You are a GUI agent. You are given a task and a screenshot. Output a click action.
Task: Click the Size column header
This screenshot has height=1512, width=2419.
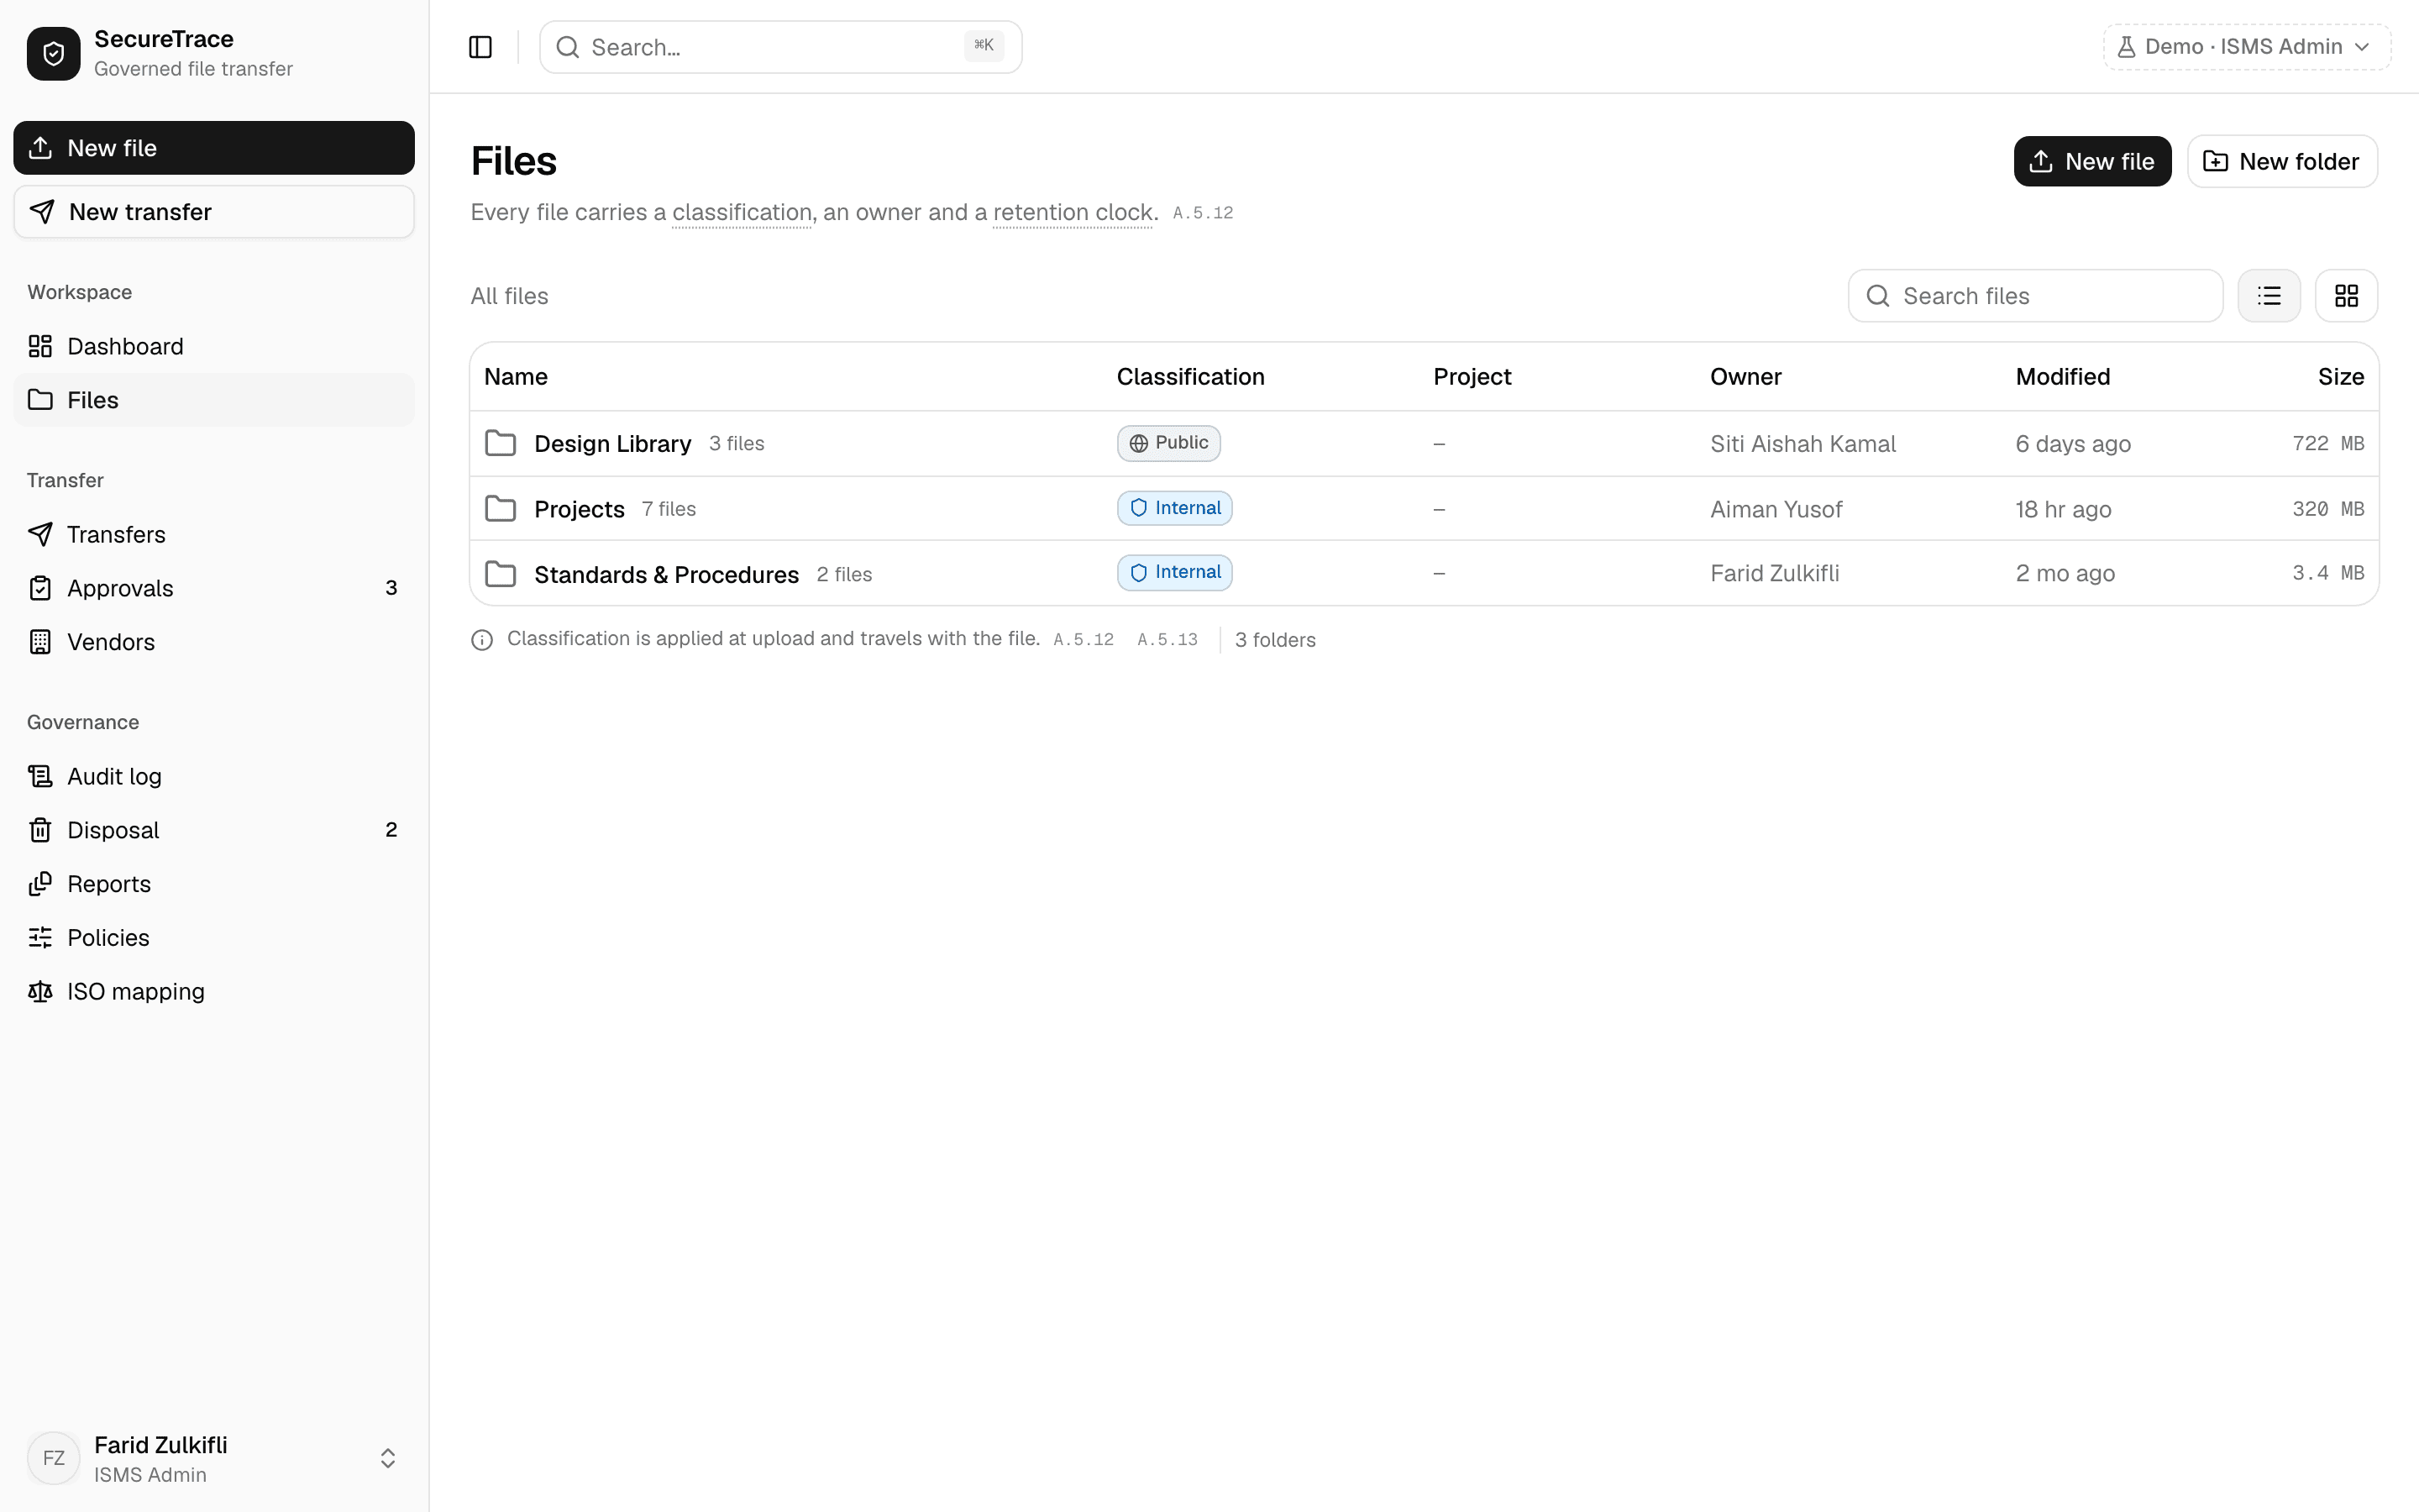click(x=2340, y=377)
